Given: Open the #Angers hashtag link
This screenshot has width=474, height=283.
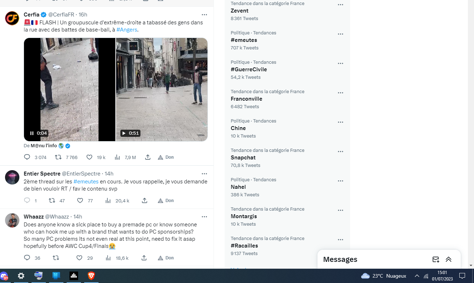Looking at the screenshot, I should tap(127, 30).
